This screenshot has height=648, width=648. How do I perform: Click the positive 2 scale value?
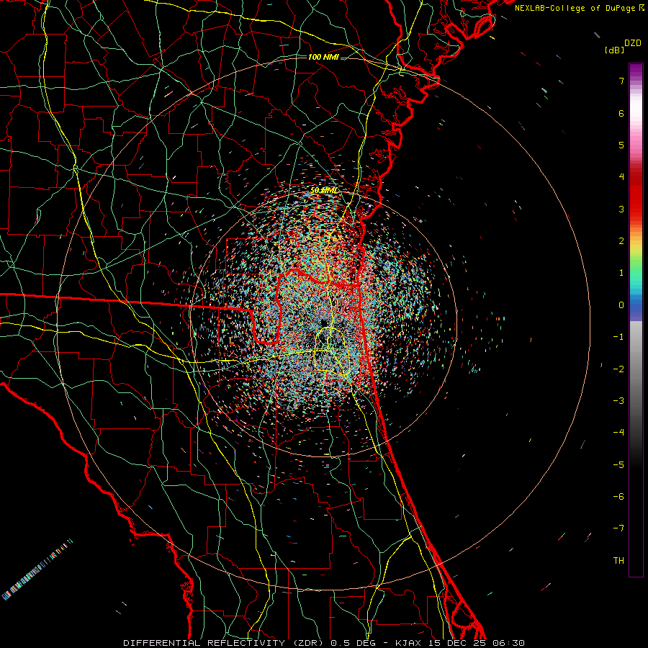click(621, 241)
